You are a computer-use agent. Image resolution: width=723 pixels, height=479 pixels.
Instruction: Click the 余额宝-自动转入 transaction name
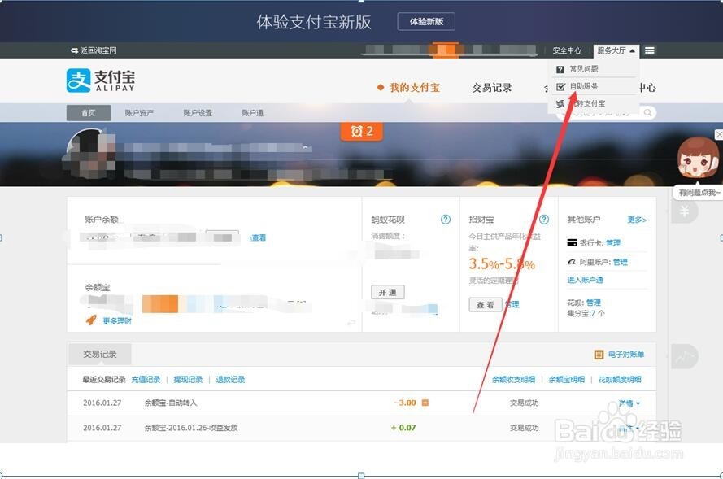click(x=171, y=403)
